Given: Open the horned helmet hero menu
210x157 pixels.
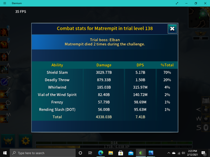Looking at the screenshot, I should (x=8, y=141).
